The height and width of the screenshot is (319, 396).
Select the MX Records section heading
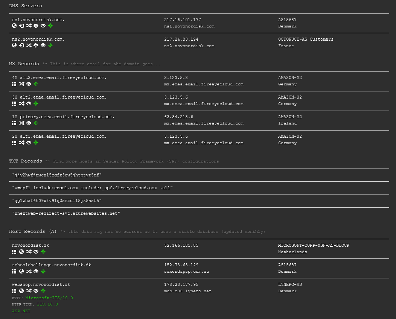tap(24, 64)
